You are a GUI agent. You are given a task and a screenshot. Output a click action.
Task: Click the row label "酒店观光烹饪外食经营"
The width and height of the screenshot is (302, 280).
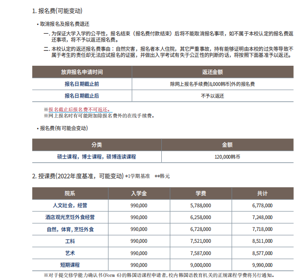tap(70, 217)
